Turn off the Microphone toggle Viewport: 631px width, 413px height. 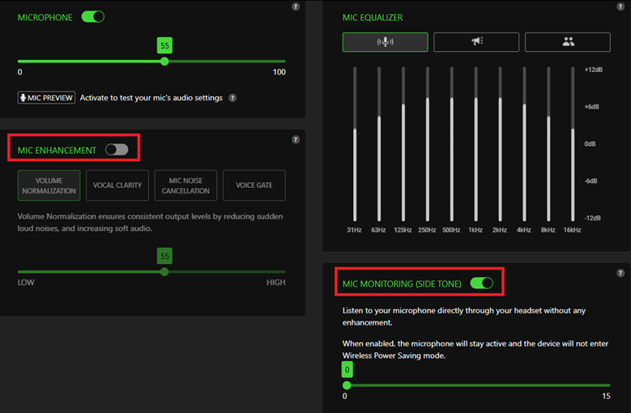pyautogui.click(x=93, y=17)
